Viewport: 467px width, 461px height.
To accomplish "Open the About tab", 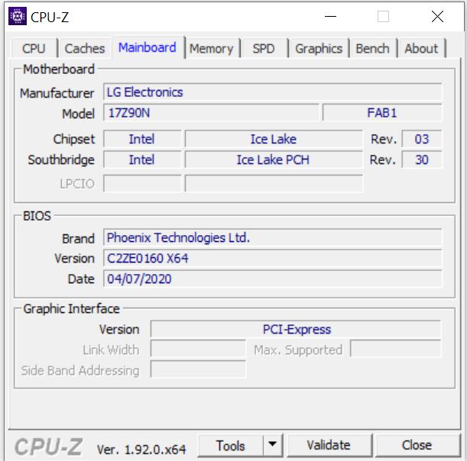I will pos(421,48).
